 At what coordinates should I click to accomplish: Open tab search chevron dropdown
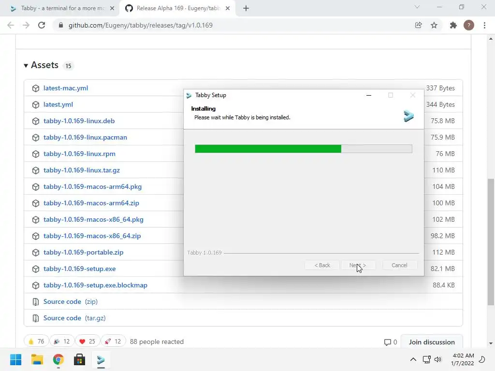pos(417,7)
